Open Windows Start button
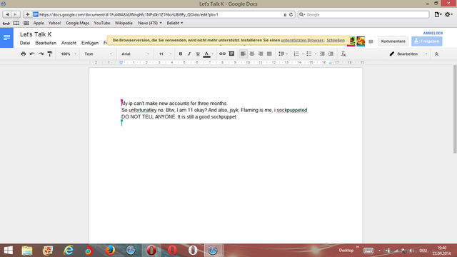This screenshot has width=457, height=257. tap(8, 251)
